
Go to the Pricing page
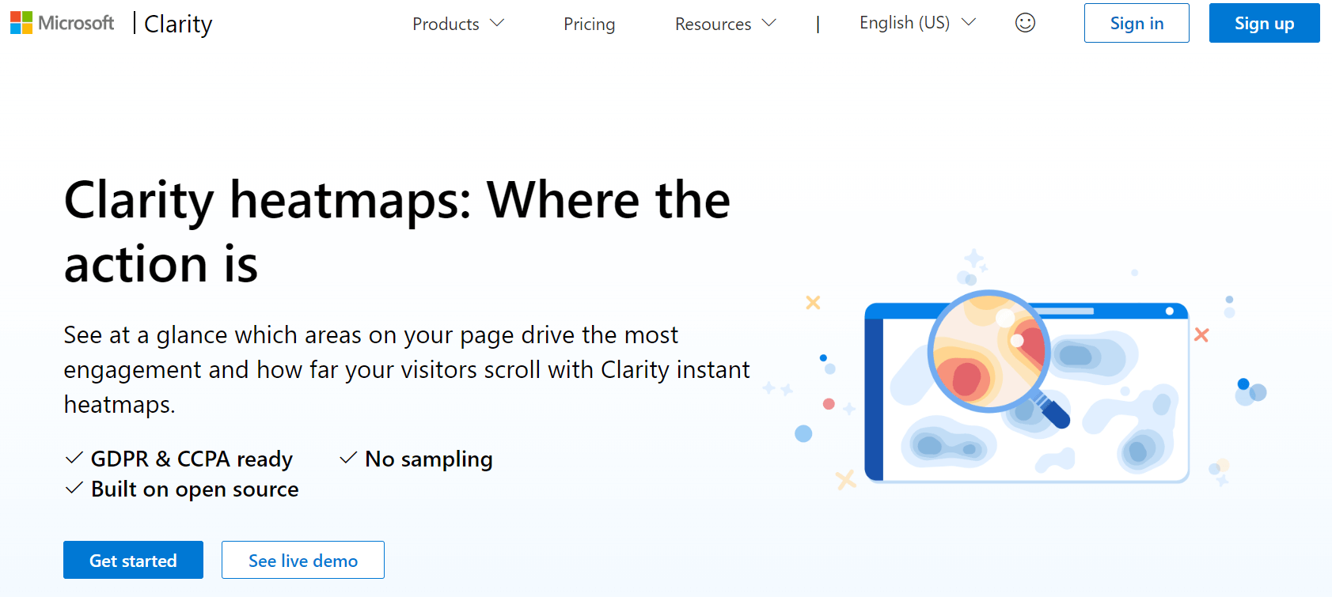coord(589,24)
